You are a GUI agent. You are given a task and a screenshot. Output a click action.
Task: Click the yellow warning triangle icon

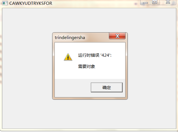(x=68, y=57)
